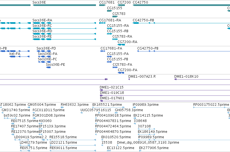Click EST IP09989.5prime

click(x=151, y=137)
